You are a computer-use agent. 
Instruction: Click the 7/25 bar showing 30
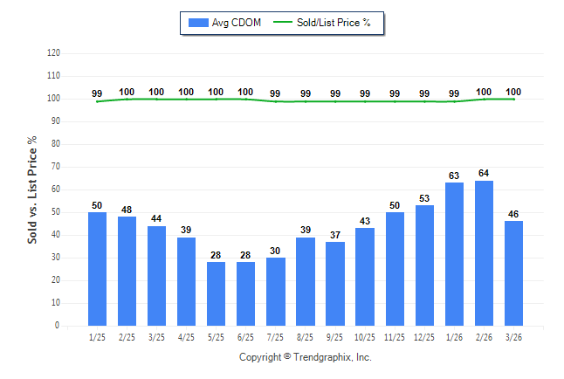tap(276, 292)
